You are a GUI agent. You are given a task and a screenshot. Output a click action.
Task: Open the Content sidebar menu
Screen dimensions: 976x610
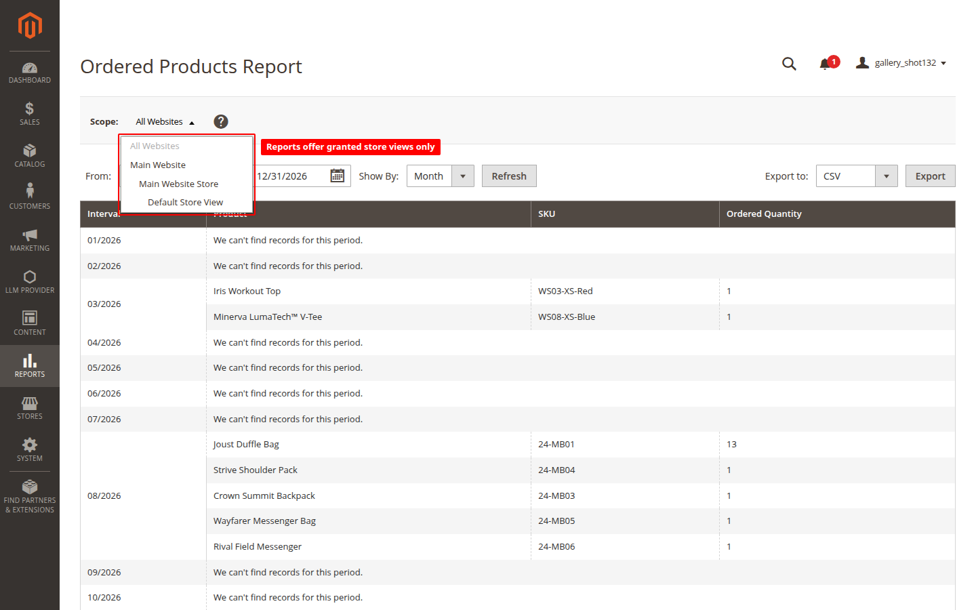click(30, 324)
